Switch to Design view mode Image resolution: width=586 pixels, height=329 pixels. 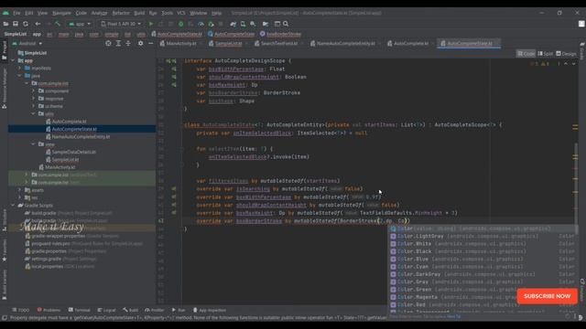pyautogui.click(x=566, y=54)
